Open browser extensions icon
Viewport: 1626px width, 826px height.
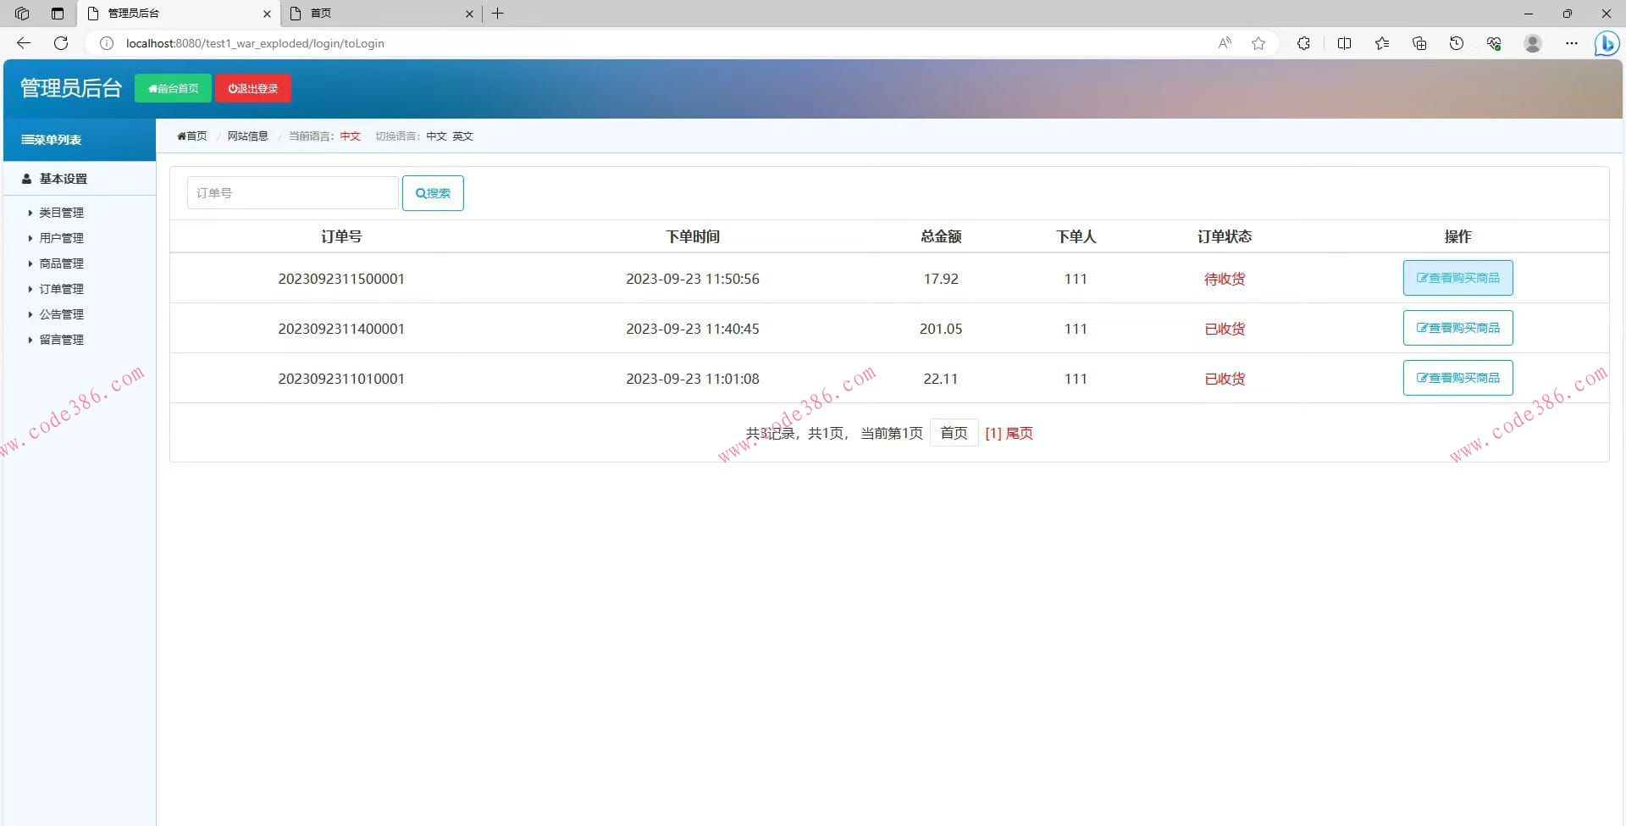(1303, 43)
